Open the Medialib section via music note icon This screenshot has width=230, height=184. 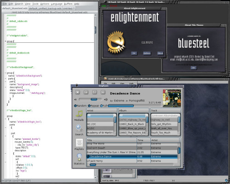[79, 114]
